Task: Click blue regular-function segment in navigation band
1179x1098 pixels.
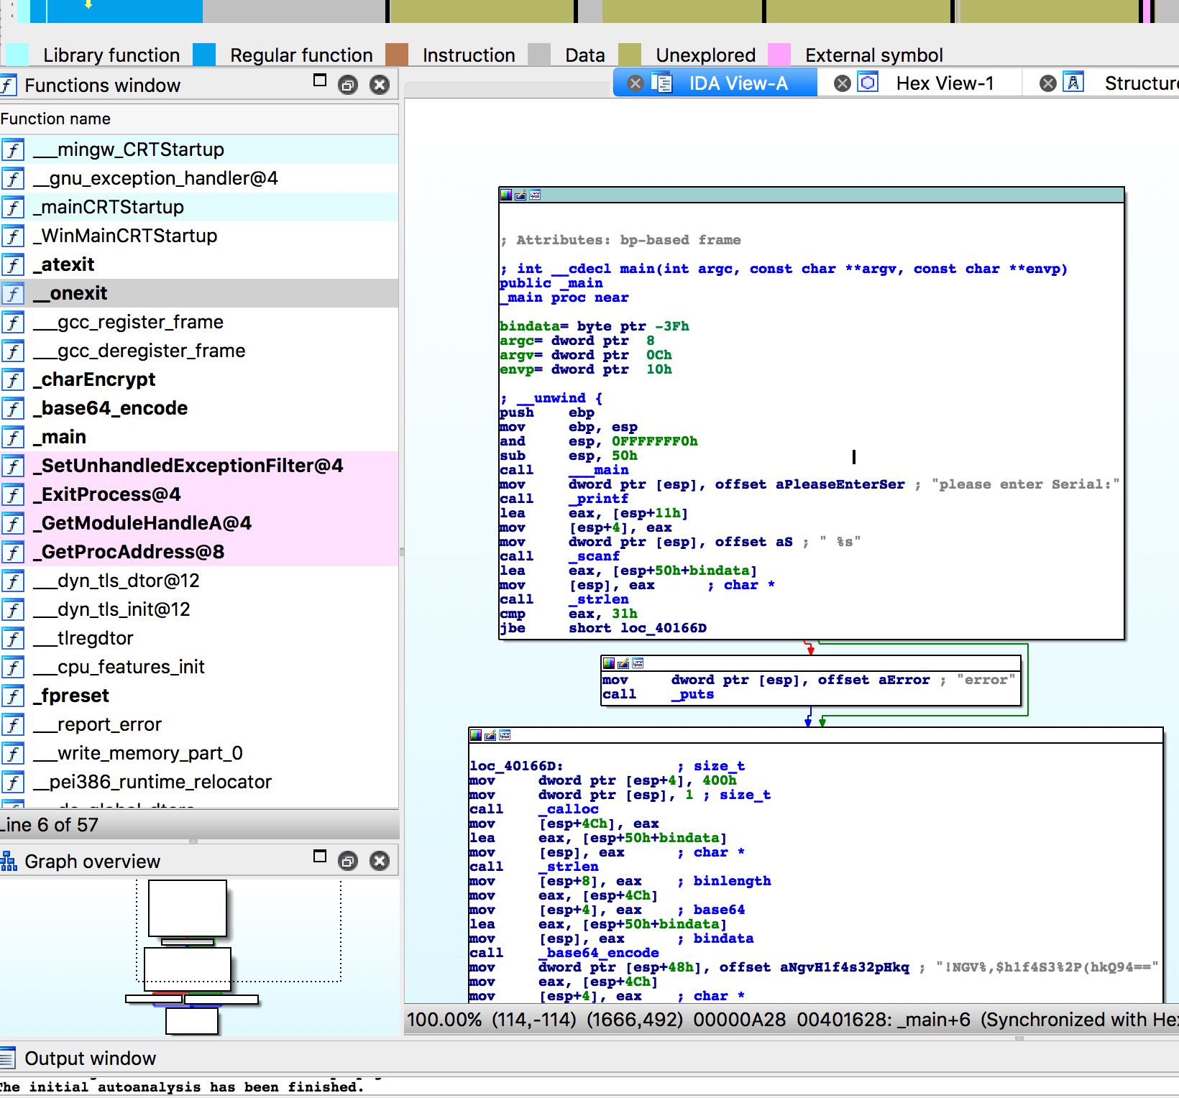Action: point(124,11)
